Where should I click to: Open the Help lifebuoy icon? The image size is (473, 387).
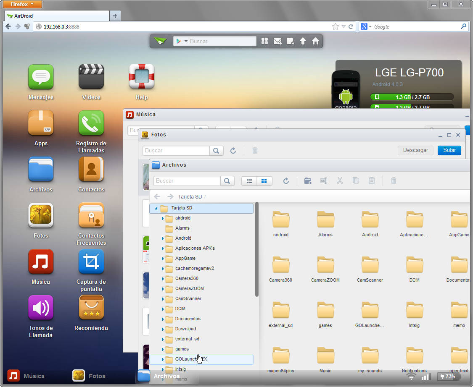click(142, 77)
